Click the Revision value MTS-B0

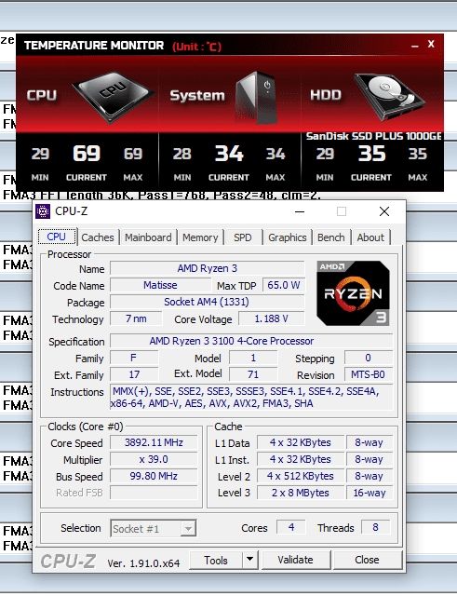pos(368,374)
